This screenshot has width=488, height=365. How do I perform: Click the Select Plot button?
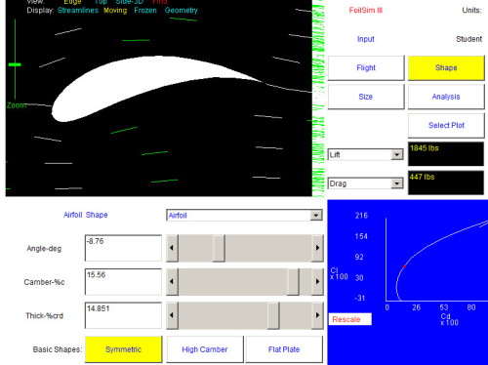pos(446,125)
